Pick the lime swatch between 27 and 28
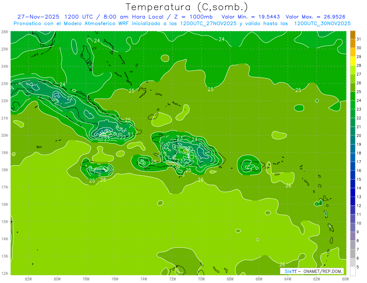This screenshot has width=367, height=283. coord(353,70)
